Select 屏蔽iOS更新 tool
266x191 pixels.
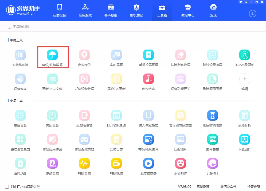coord(116,82)
